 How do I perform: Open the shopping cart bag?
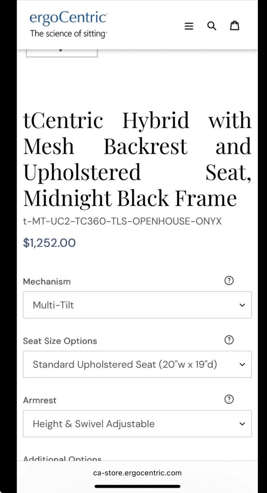235,26
